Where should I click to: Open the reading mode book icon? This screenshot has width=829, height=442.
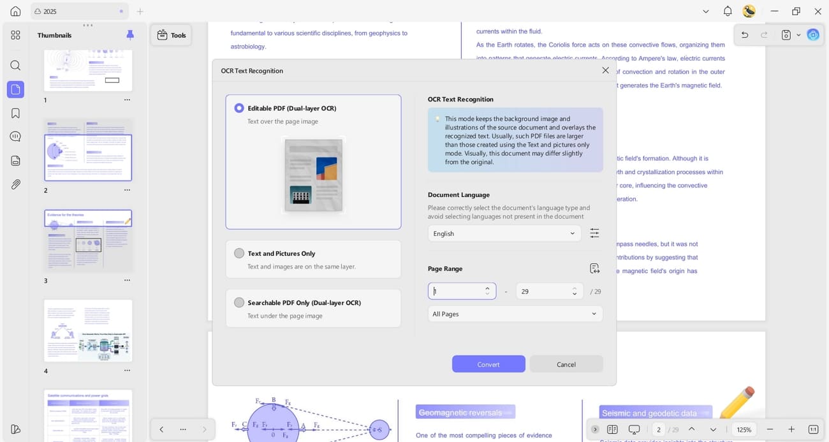pos(612,429)
